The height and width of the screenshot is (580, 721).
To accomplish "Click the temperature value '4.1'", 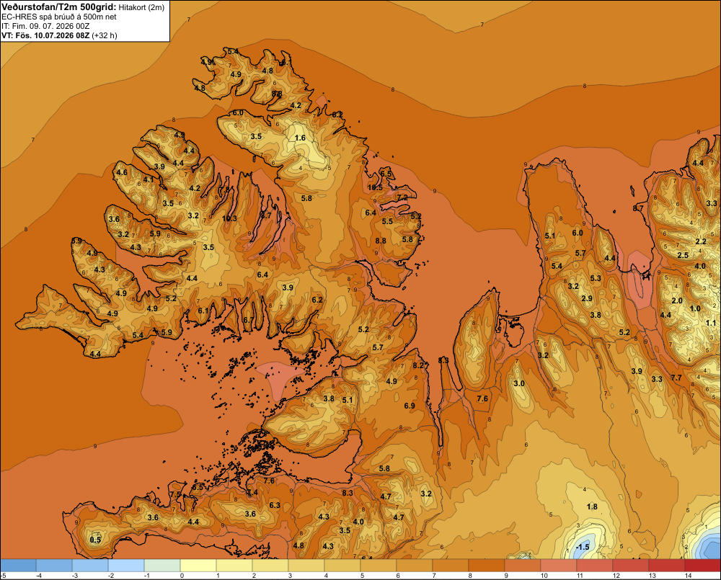I will click(x=148, y=179).
